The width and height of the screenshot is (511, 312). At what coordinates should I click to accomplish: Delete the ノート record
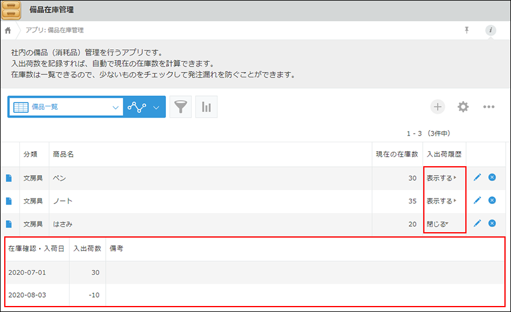coord(492,200)
